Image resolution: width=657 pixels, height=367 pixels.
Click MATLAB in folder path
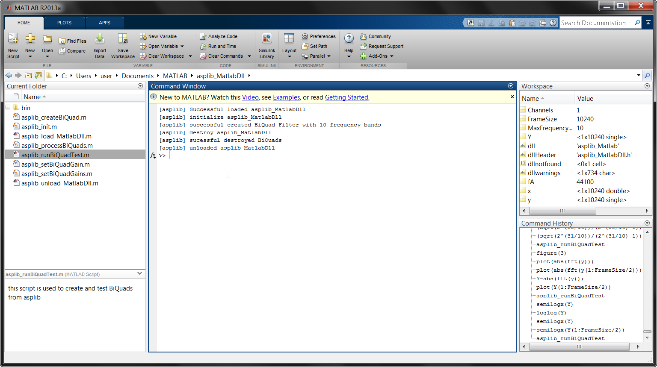pos(175,76)
